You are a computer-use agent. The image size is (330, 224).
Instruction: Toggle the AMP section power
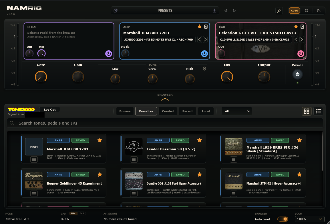204,54
